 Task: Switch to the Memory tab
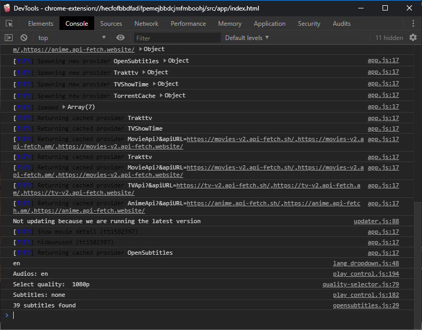point(229,24)
